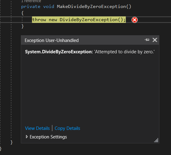The width and height of the screenshot is (171, 155).
Task: Click the closing brace below the throw statement
Action: [x=23, y=26]
